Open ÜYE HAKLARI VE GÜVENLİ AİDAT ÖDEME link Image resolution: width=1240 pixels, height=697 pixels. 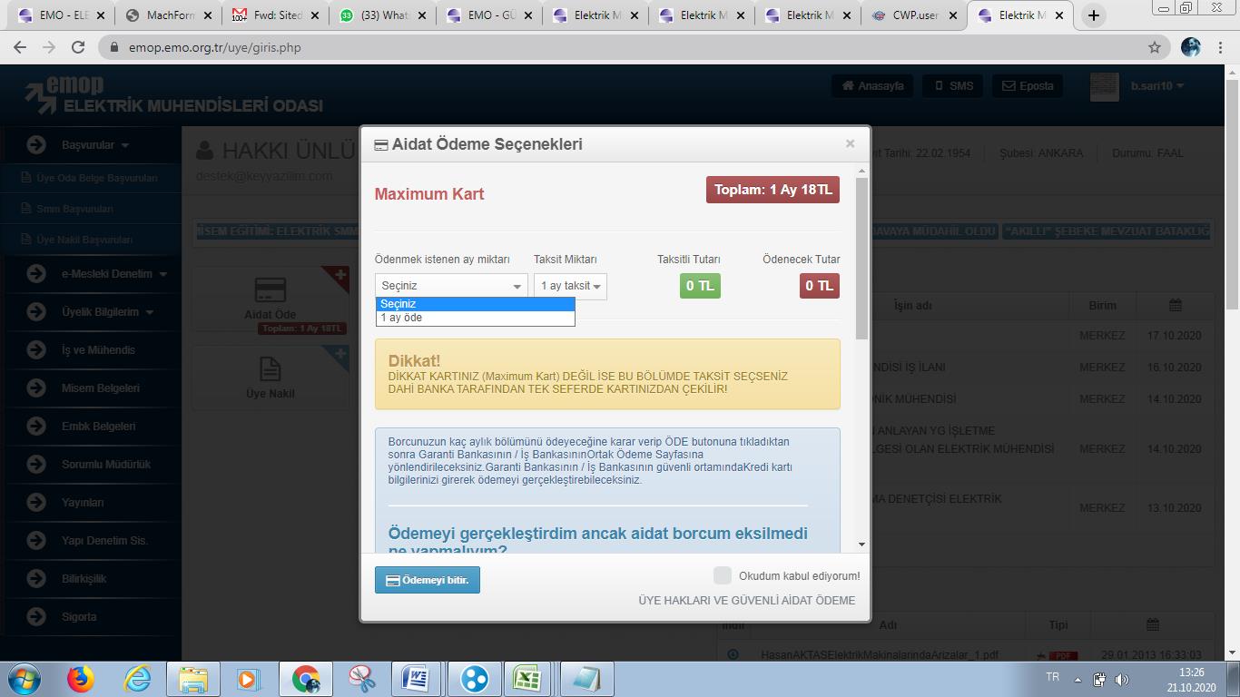tap(746, 600)
